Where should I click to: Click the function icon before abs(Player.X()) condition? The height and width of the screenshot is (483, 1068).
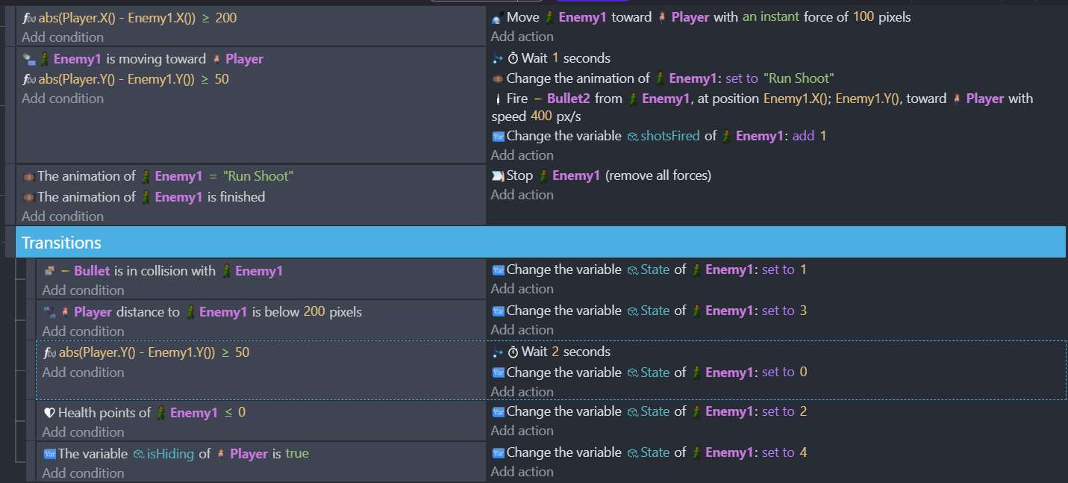pyautogui.click(x=29, y=17)
